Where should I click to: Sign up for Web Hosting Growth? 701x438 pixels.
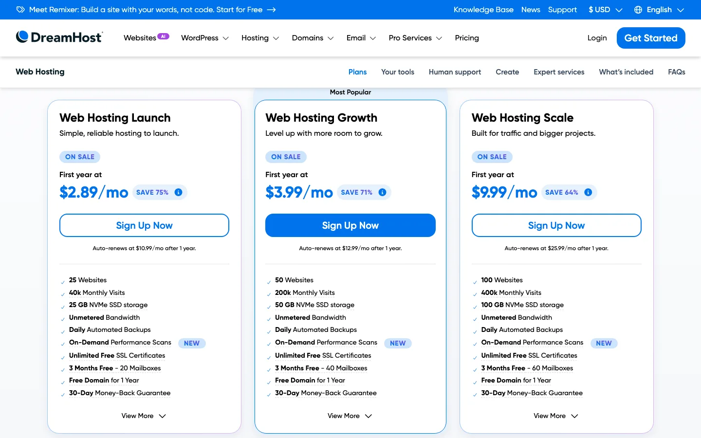pos(350,225)
